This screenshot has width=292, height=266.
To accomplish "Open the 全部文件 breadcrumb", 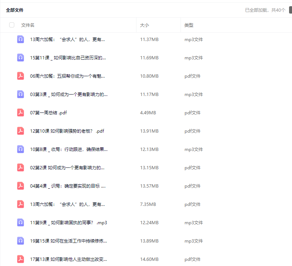I will (15, 10).
